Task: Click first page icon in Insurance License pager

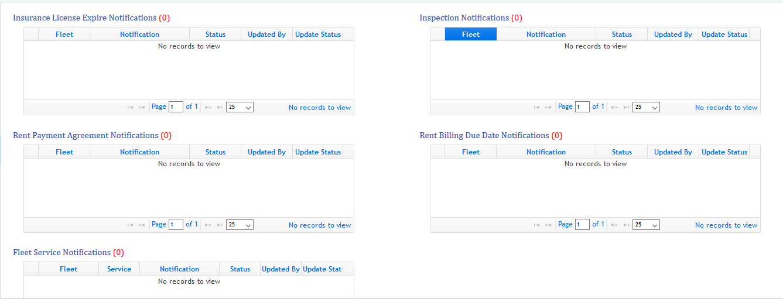Action: pos(130,108)
